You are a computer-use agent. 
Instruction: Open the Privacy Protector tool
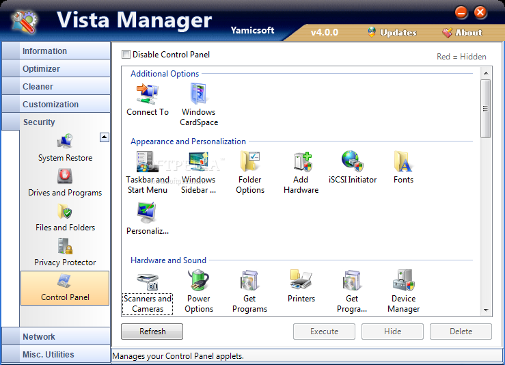(65, 252)
